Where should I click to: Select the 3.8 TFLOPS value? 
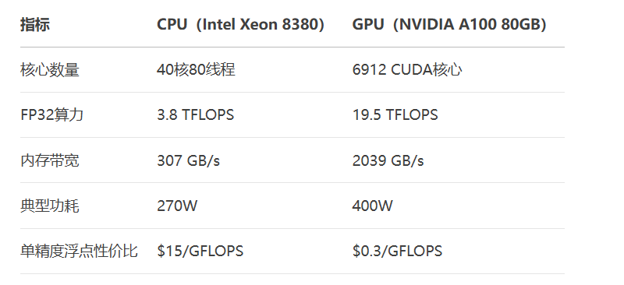point(195,115)
